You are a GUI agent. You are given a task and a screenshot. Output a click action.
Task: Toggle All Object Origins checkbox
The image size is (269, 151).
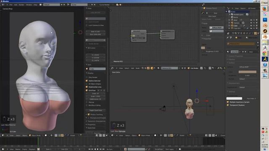(x=87, y=84)
